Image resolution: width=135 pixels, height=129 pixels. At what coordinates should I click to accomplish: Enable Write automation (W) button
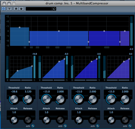pos(21,9)
